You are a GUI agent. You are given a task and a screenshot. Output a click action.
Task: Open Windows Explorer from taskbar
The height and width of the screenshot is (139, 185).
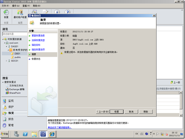point(34,134)
